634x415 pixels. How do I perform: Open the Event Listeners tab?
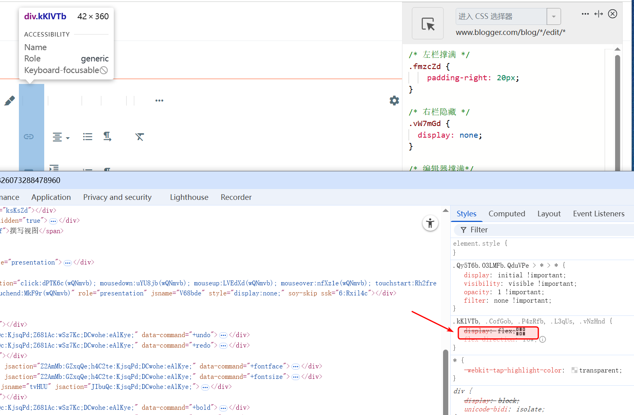coord(598,214)
